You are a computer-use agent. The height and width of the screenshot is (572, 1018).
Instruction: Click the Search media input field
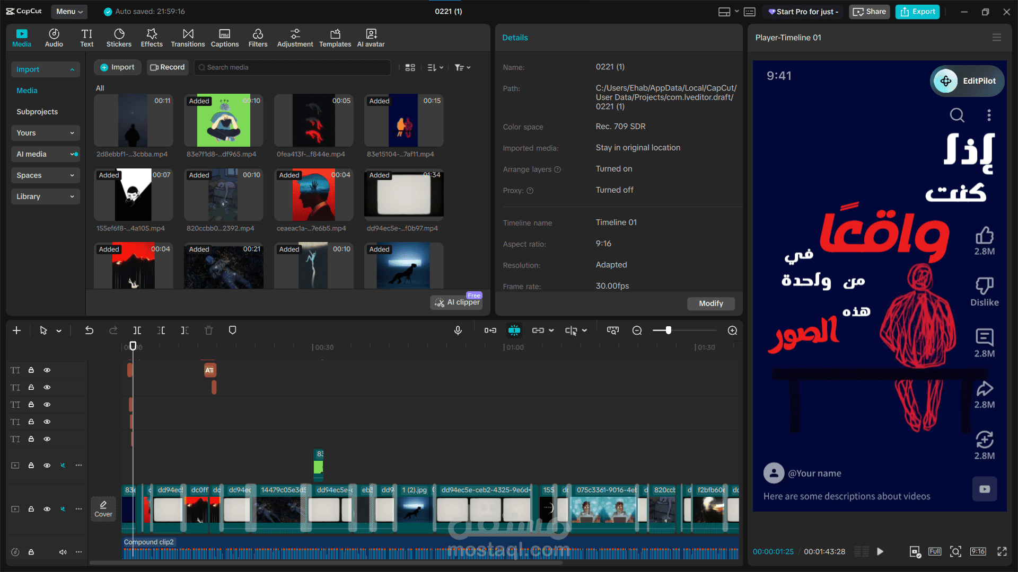pos(294,67)
